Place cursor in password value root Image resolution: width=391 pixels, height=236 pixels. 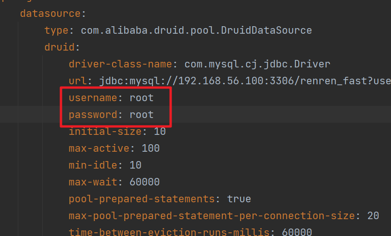click(142, 115)
